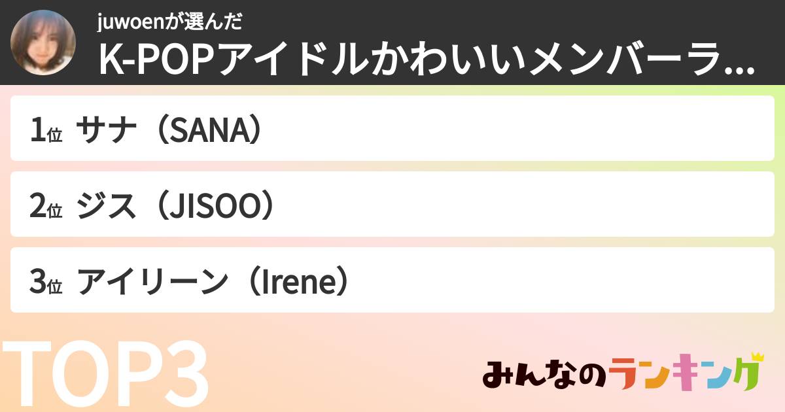The image size is (785, 412).
Task: Click the 2位 rank number
Action: coord(45,206)
